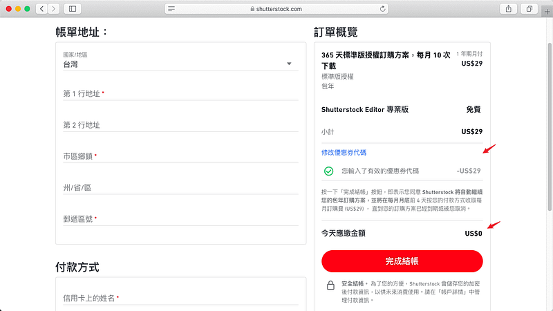Go forward with Safari's forward arrow
This screenshot has width=553, height=311.
pyautogui.click(x=54, y=9)
